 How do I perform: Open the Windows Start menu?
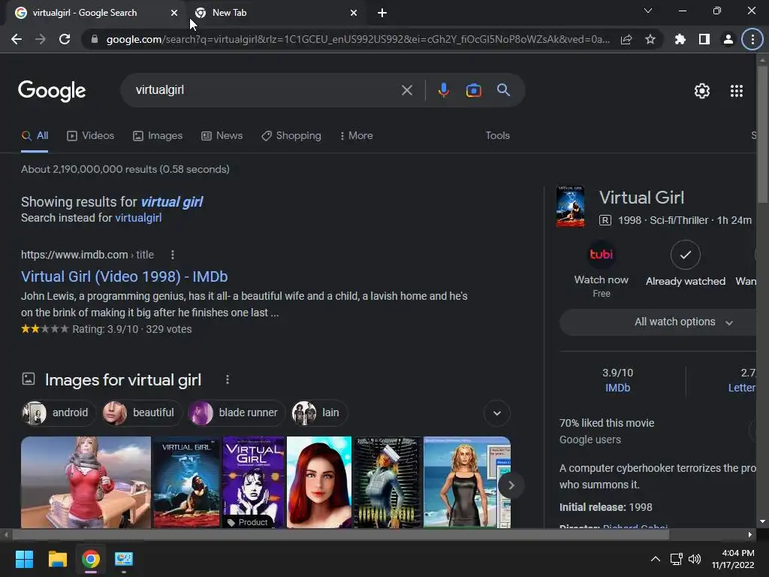[x=24, y=559]
